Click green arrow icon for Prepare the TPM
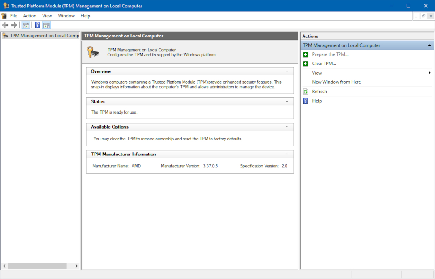 305,54
